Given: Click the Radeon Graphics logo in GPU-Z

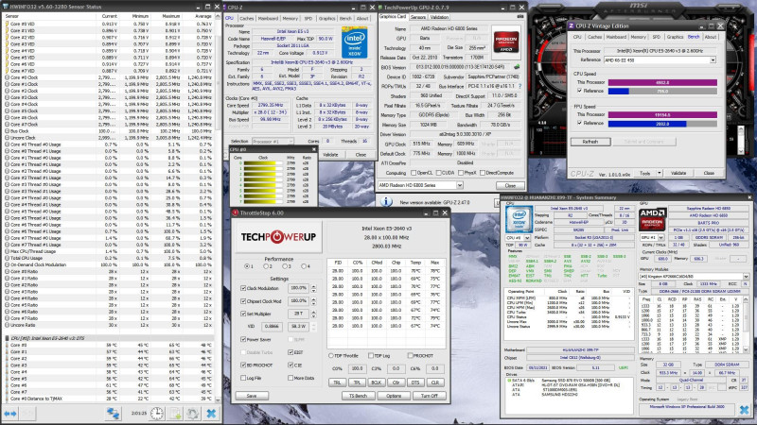Looking at the screenshot, I should (x=506, y=42).
